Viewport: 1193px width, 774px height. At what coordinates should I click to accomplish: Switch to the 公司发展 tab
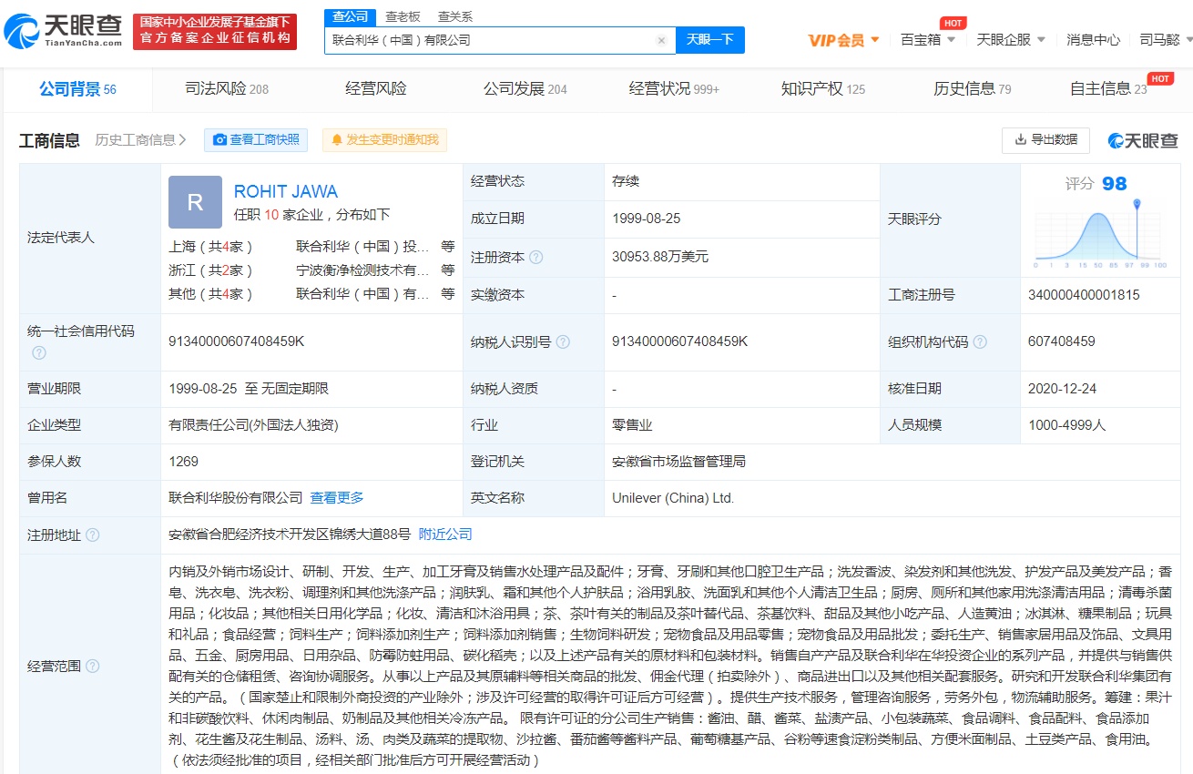[525, 88]
